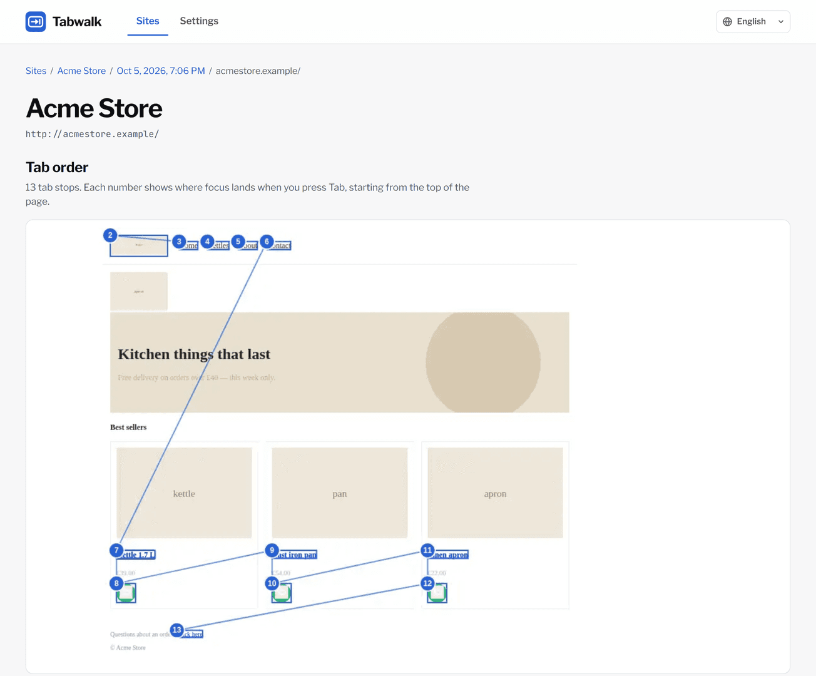Viewport: 816px width, 676px height.
Task: Select tab stop marker 8
Action: click(116, 583)
